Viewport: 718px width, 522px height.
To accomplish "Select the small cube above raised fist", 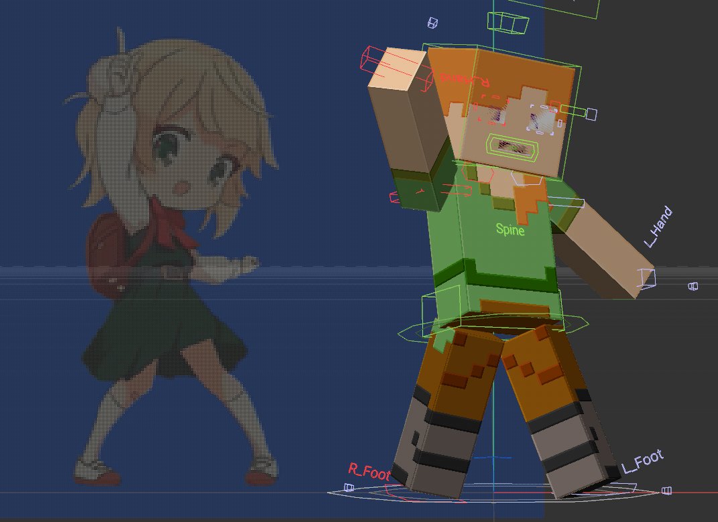I will (x=432, y=22).
